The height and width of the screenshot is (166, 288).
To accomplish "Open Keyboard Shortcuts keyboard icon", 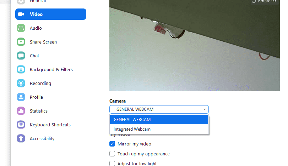I will 21,125.
